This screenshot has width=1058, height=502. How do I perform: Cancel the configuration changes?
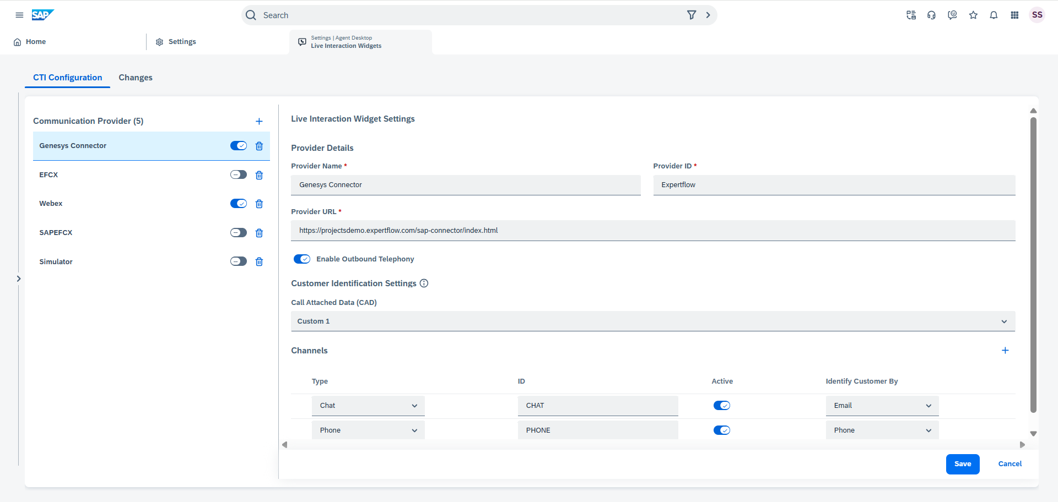pos(1010,464)
